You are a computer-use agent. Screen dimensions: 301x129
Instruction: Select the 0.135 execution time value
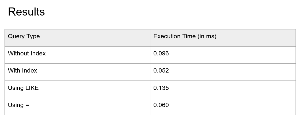tap(161, 88)
